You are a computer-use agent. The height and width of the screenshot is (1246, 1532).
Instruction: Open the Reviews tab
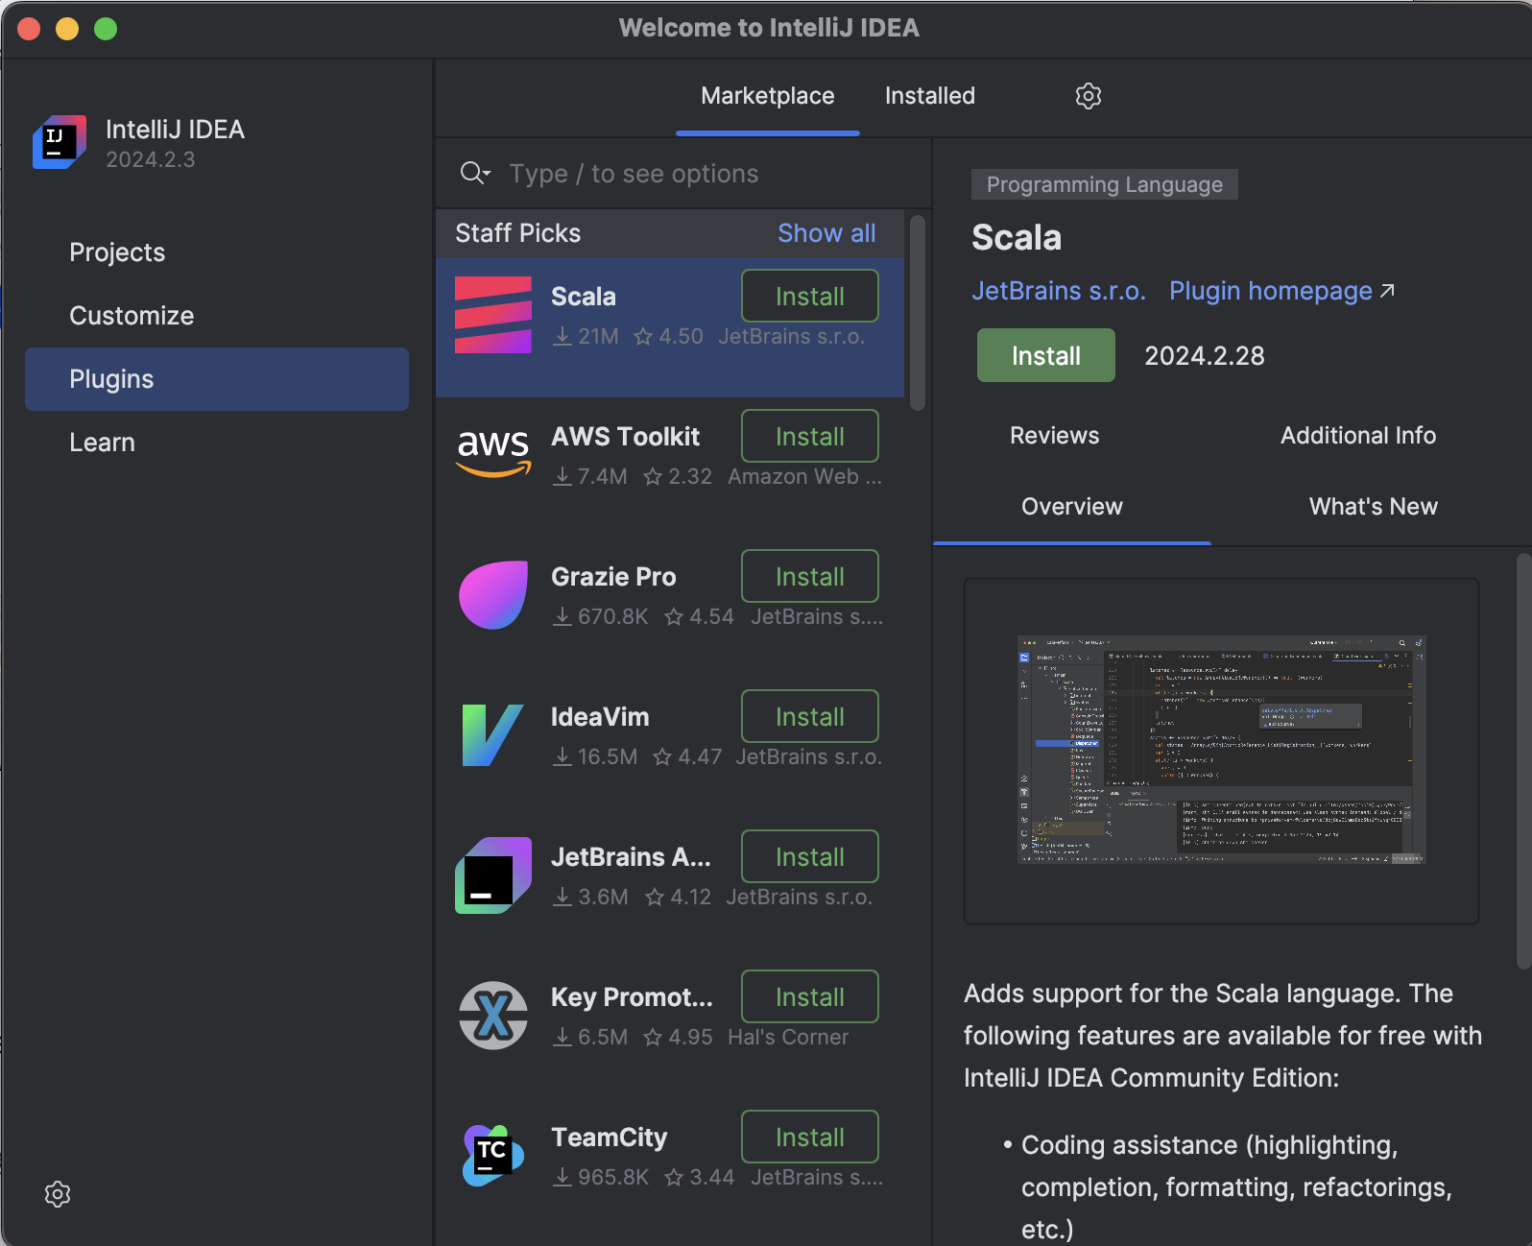[x=1055, y=436]
